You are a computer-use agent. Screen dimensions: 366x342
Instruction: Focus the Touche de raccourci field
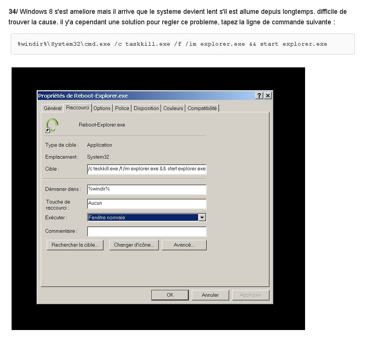pyautogui.click(x=147, y=204)
